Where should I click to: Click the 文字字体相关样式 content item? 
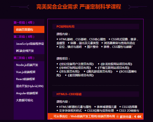click(x=70, y=111)
